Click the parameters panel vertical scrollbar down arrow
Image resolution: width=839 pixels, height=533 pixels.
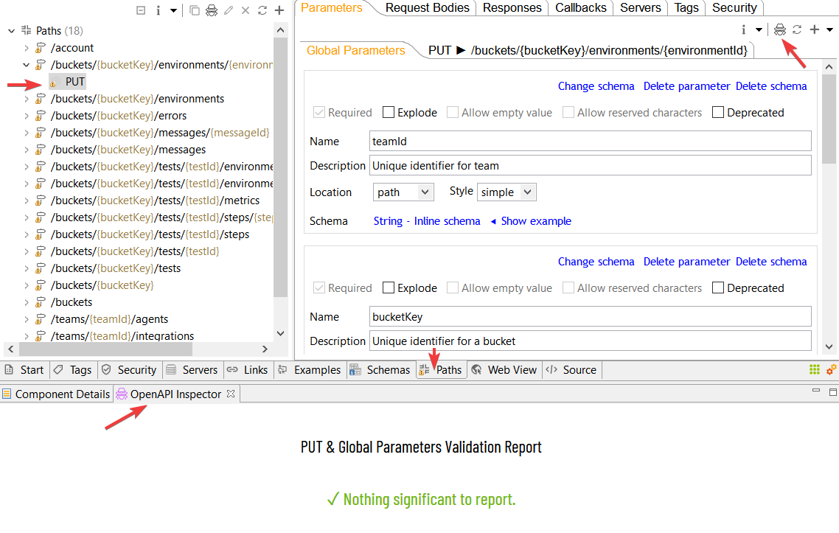click(x=829, y=346)
